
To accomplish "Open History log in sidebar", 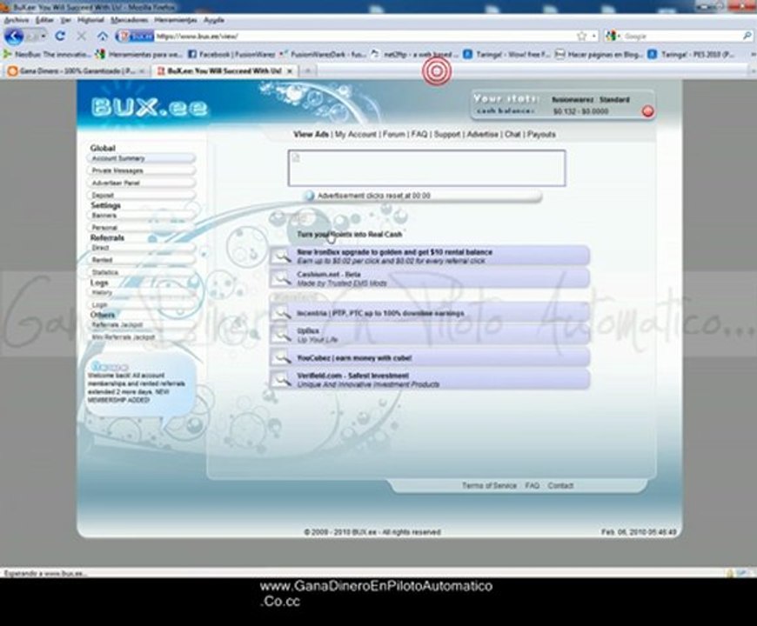I will click(x=141, y=293).
